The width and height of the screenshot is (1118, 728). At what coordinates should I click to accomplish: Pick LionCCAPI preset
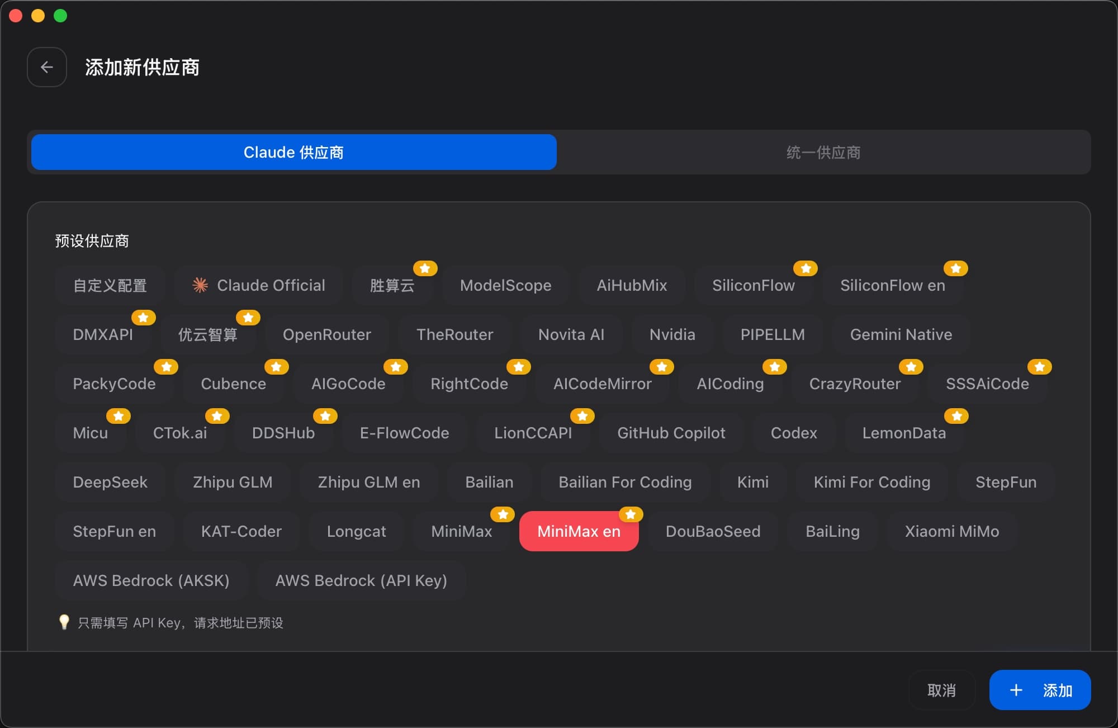[x=533, y=433]
